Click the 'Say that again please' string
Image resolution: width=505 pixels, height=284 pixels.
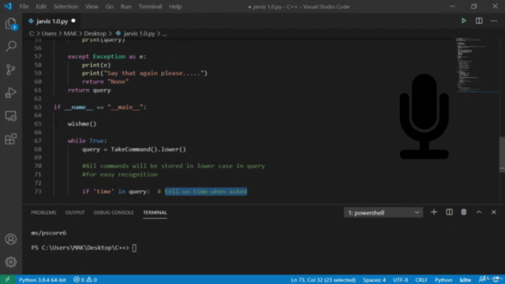click(154, 73)
